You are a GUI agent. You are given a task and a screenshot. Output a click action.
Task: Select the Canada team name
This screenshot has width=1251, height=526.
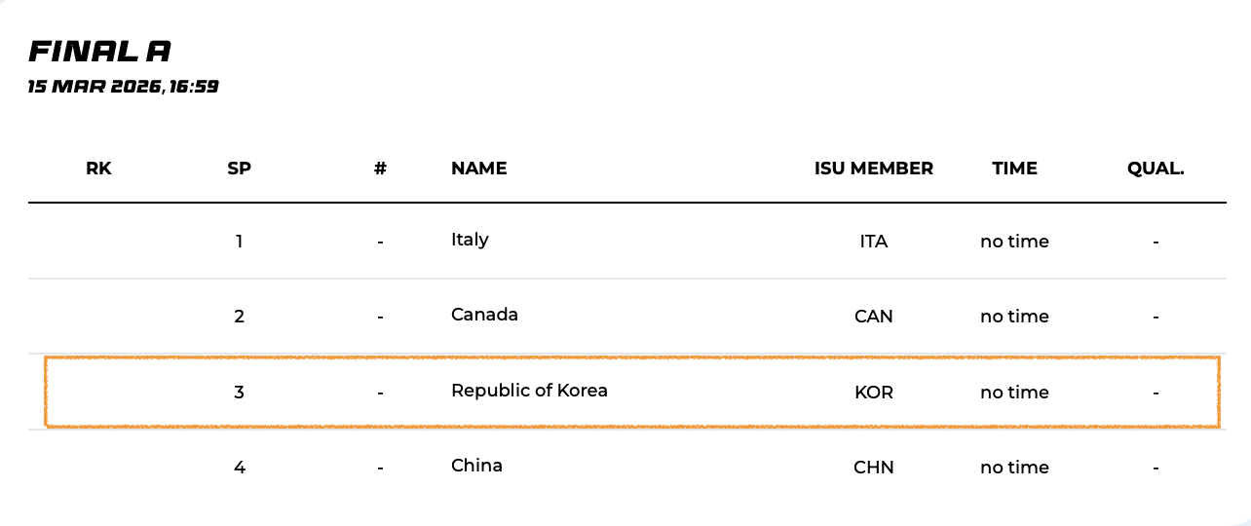click(484, 315)
